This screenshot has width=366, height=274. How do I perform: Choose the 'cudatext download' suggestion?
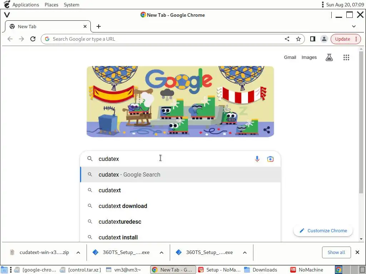click(x=180, y=206)
